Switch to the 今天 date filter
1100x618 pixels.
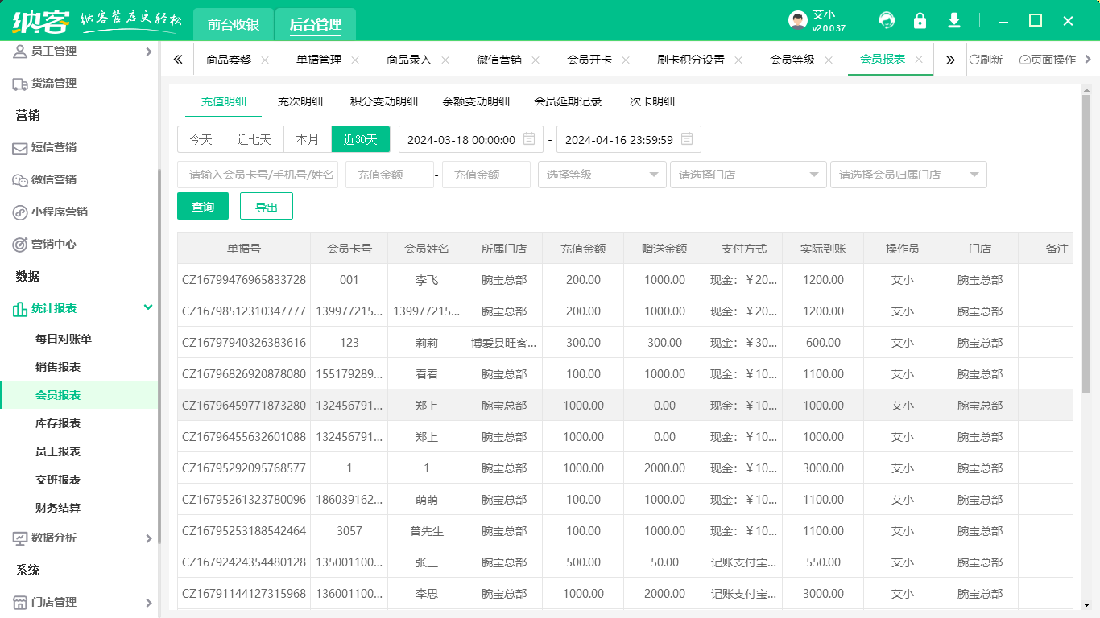(x=201, y=138)
